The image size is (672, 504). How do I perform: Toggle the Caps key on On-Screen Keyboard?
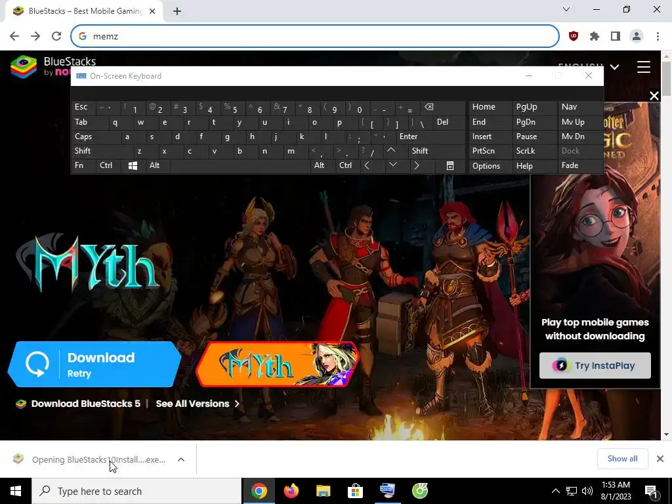pos(96,136)
